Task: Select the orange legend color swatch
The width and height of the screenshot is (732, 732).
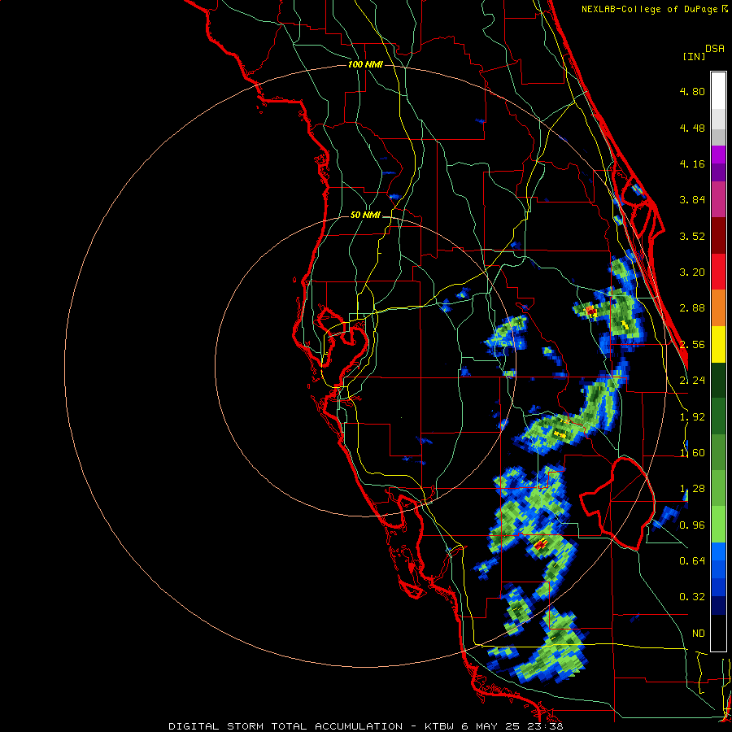Action: coord(718,307)
